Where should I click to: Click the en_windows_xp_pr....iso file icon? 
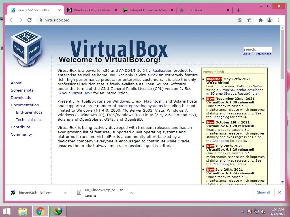[79, 192]
